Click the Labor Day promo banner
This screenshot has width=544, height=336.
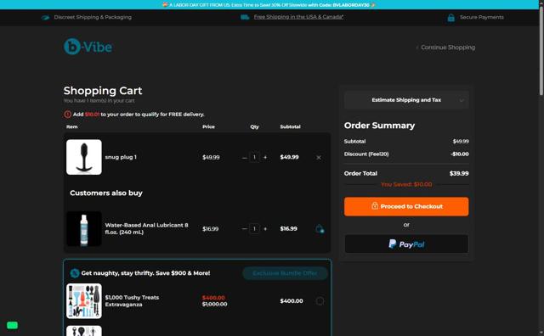coord(269,5)
